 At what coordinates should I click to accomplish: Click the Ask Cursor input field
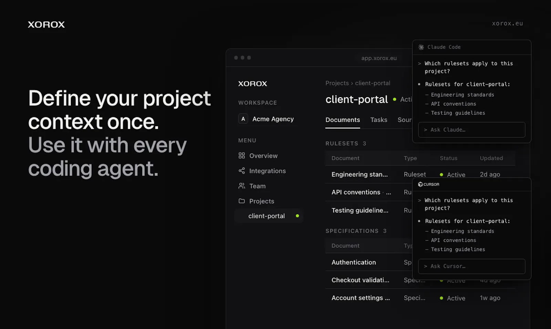pyautogui.click(x=471, y=266)
